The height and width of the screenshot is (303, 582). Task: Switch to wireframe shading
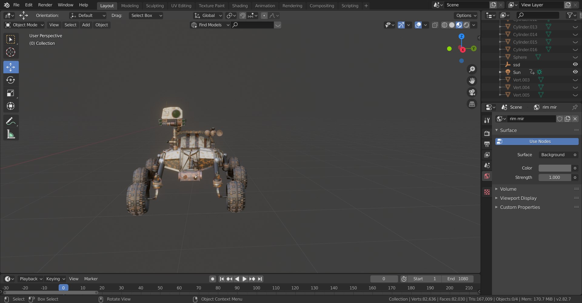coord(444,25)
